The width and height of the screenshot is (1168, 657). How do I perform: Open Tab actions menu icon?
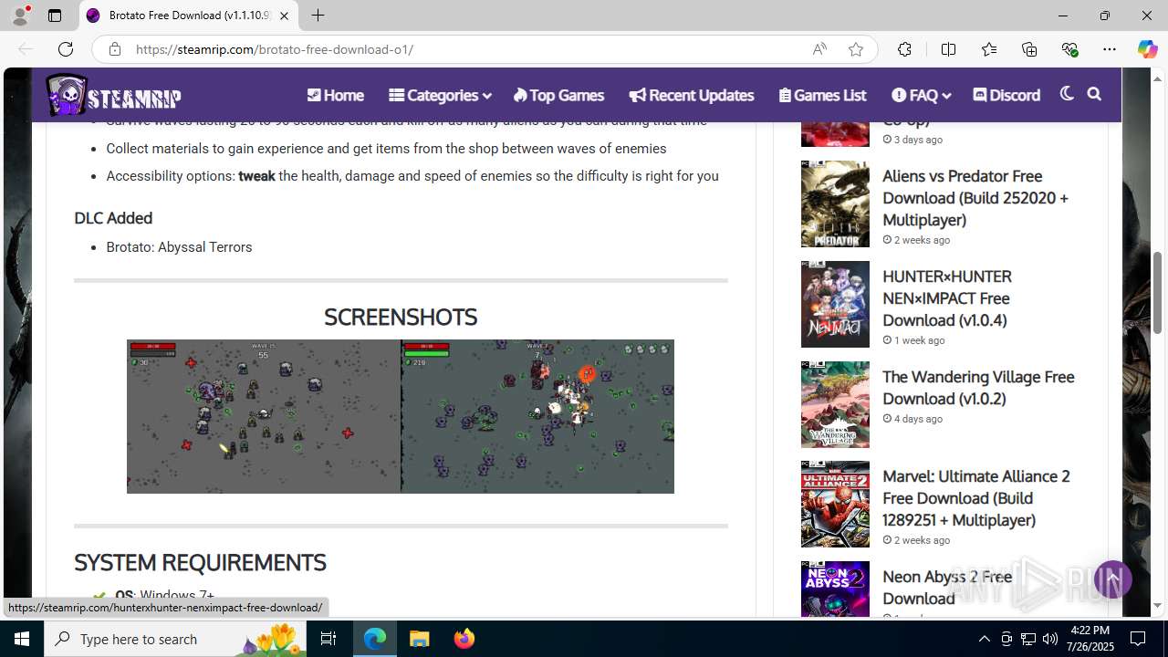tap(55, 16)
